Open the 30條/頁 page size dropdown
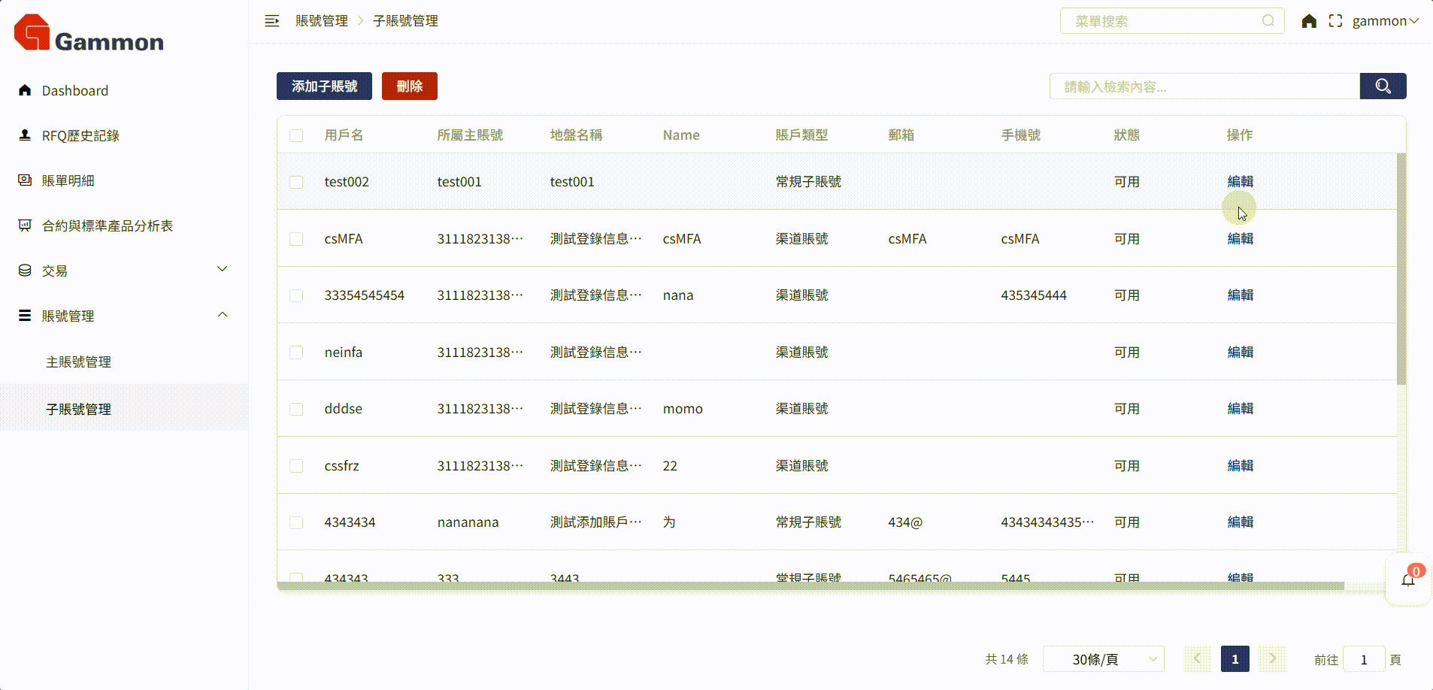Image resolution: width=1433 pixels, height=690 pixels. click(x=1103, y=659)
